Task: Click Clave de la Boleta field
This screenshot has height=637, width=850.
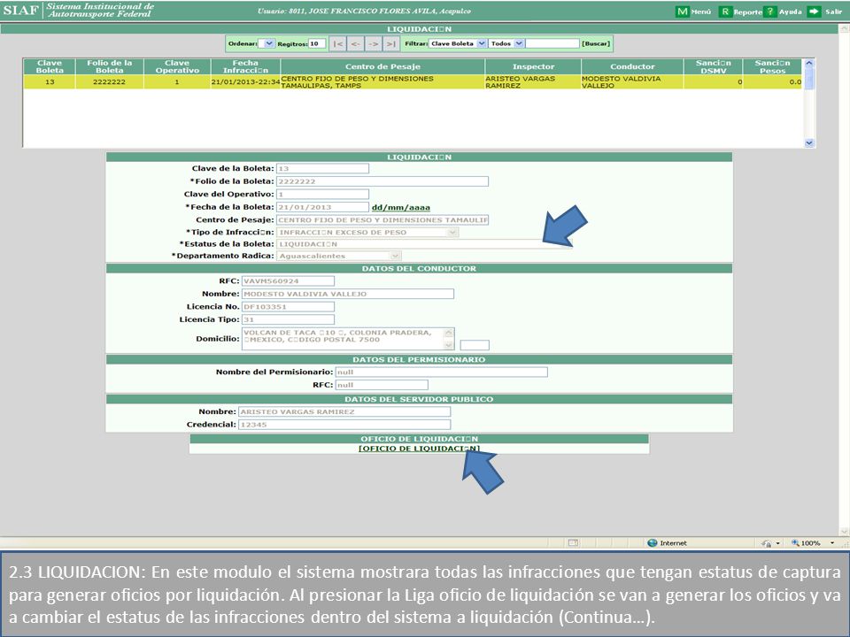Action: [322, 168]
